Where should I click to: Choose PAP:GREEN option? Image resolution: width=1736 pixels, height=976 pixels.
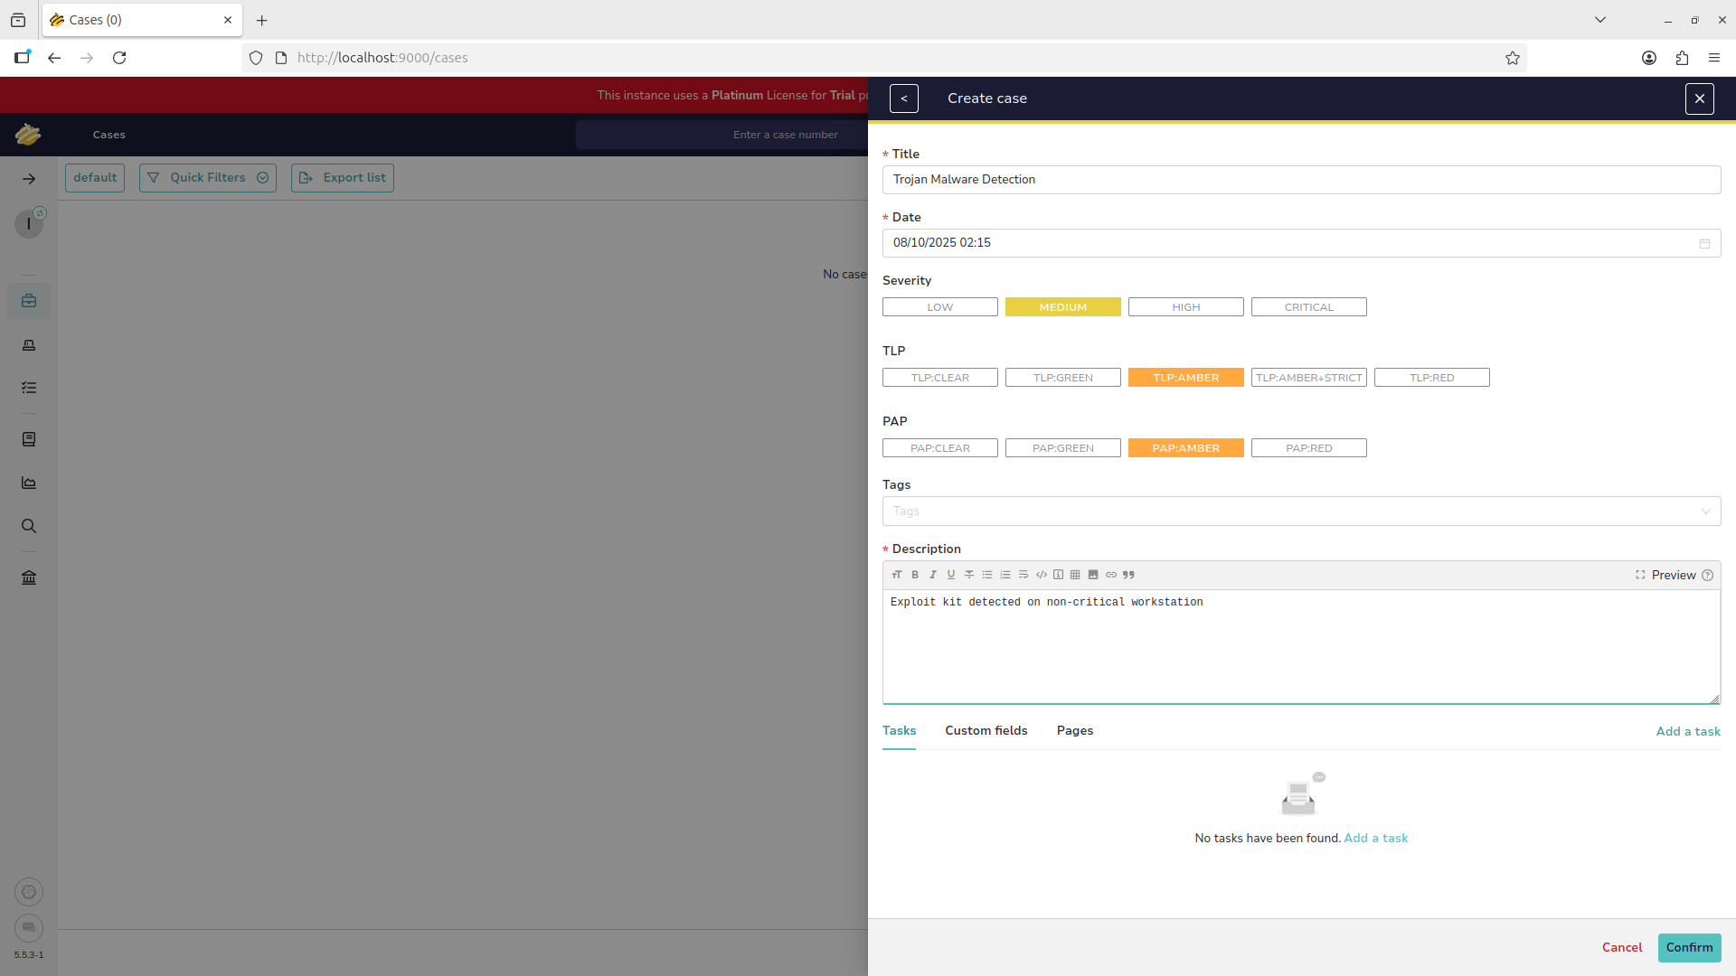coord(1062,448)
